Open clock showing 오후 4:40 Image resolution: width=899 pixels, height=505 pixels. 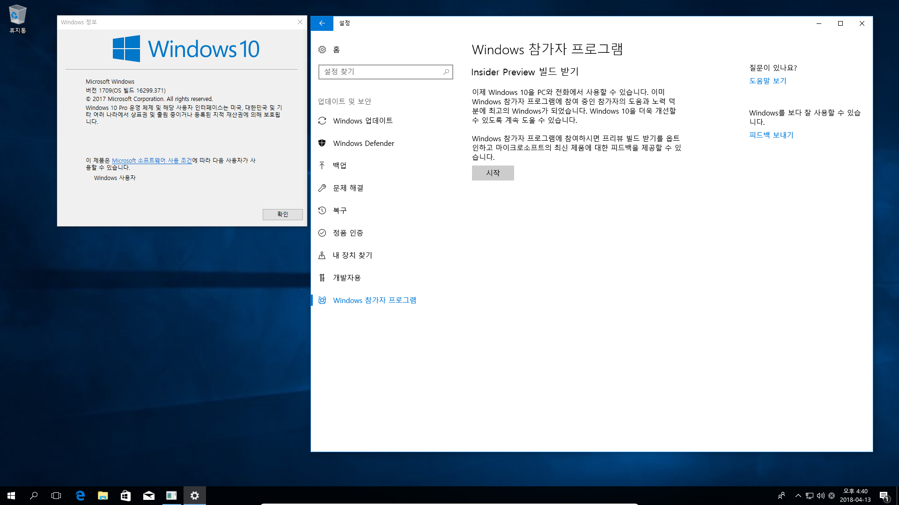point(855,496)
